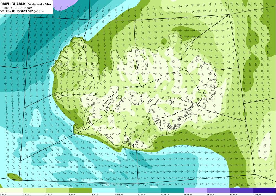Viewport: 276px width, 196px height.
Task: Pick the navy legend swatch above 22 m/s
Action: pos(264,190)
